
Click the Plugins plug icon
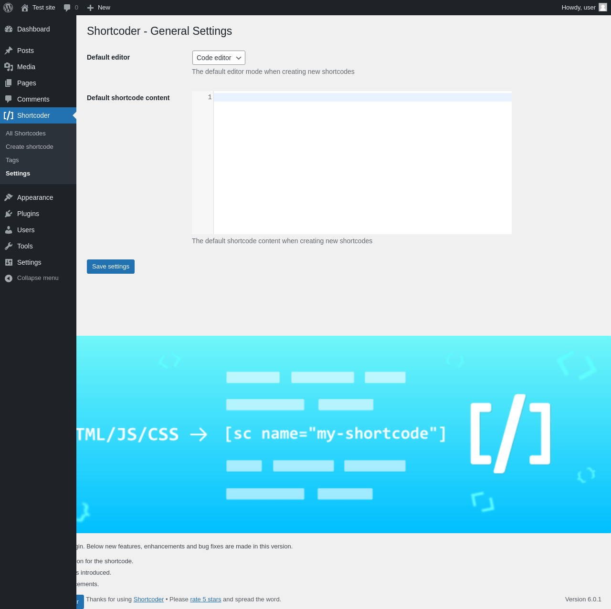(9, 214)
